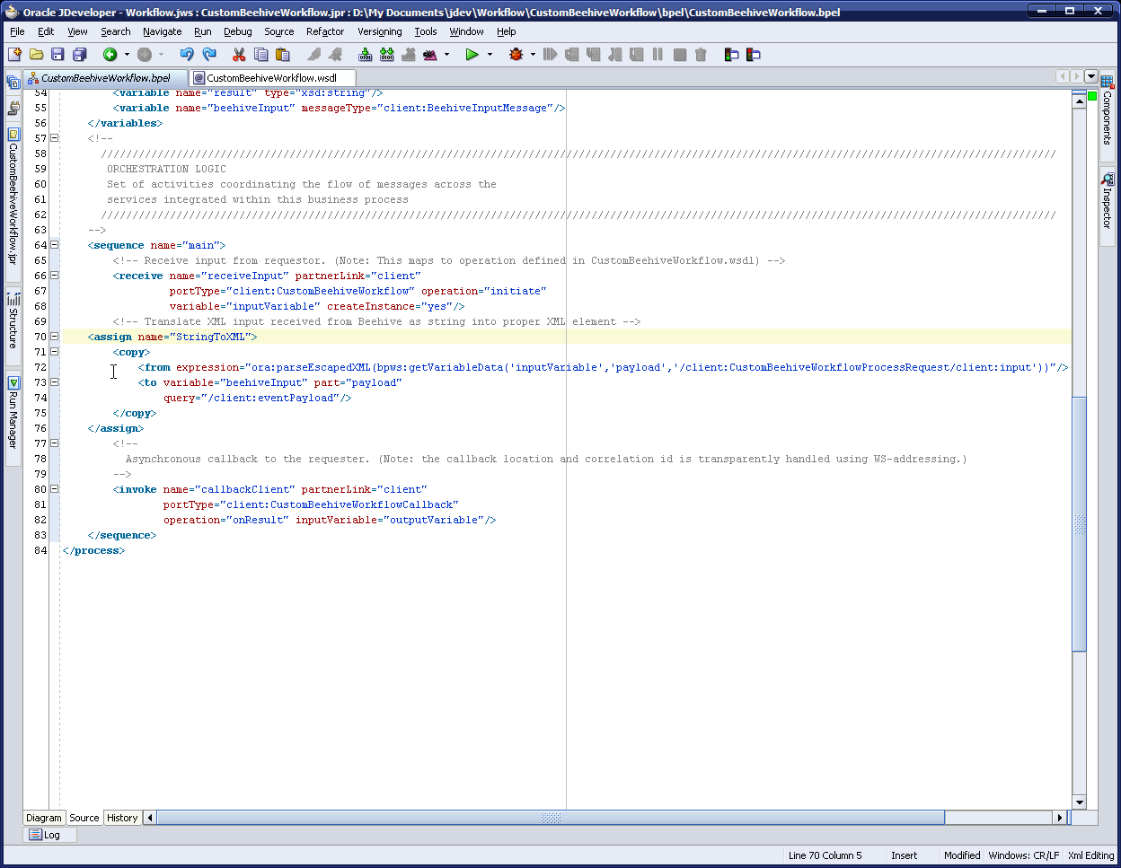Open the Log window via its tab
Image resolution: width=1121 pixels, height=868 pixels.
coord(51,835)
